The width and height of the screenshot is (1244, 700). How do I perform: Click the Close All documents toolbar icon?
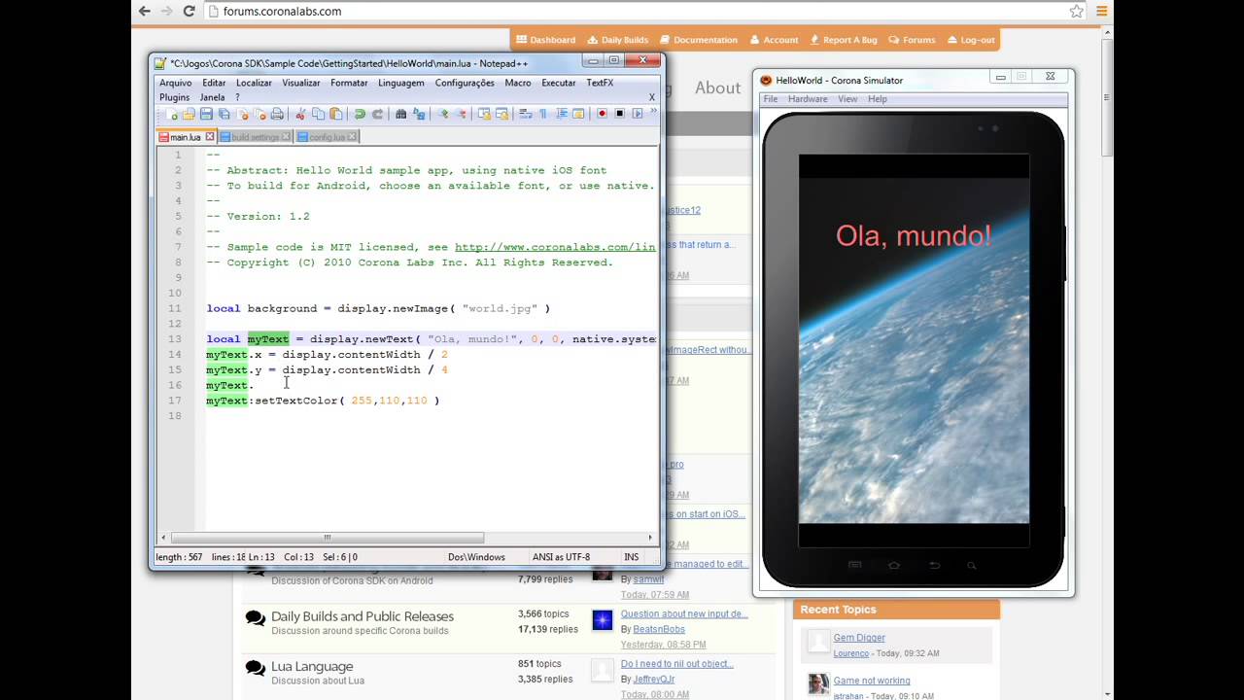coord(260,114)
